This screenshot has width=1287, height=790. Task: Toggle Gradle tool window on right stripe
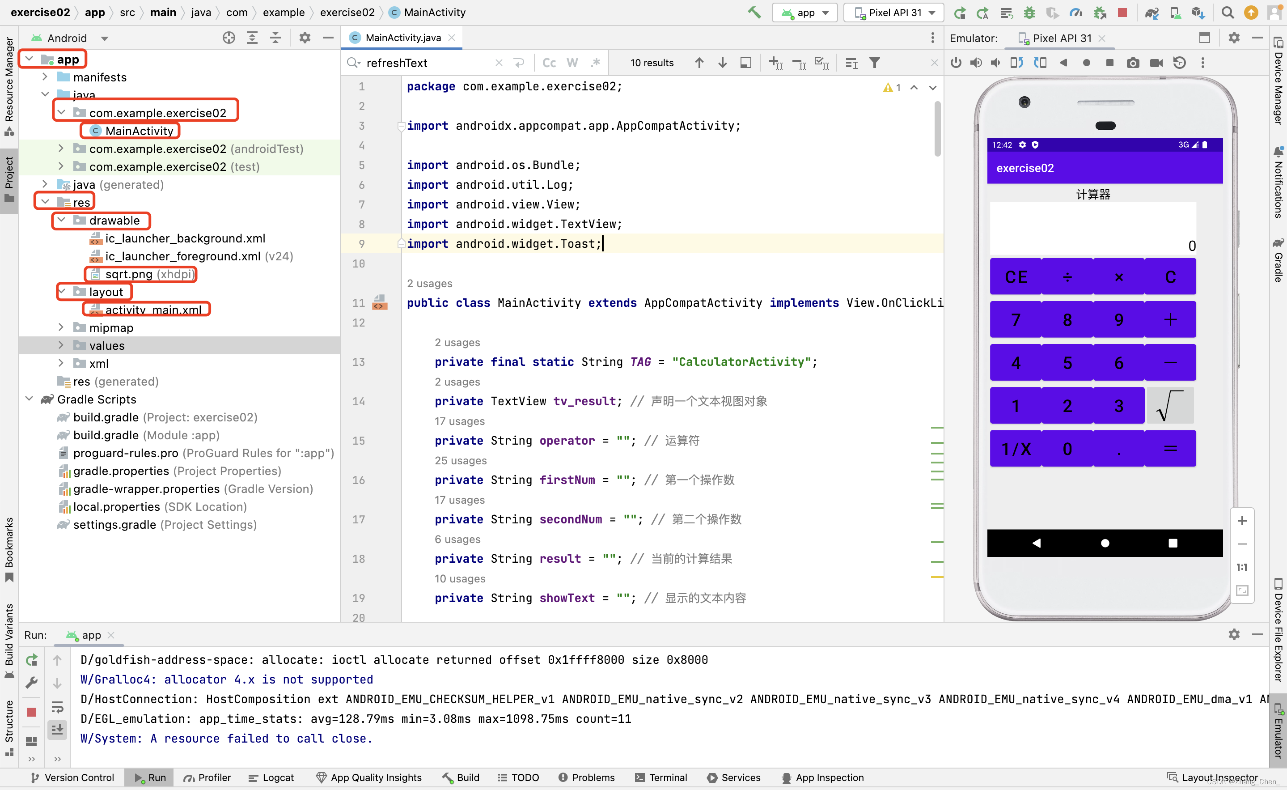[1278, 259]
